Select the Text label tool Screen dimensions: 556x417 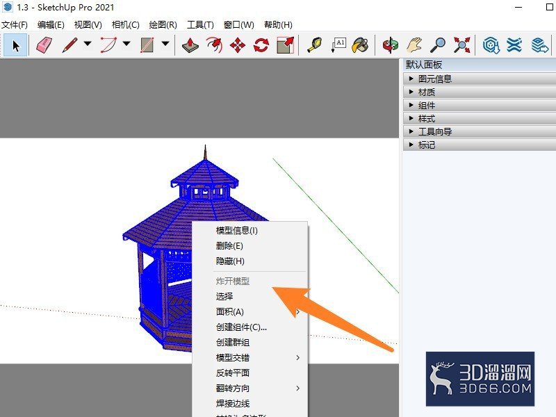coord(338,45)
